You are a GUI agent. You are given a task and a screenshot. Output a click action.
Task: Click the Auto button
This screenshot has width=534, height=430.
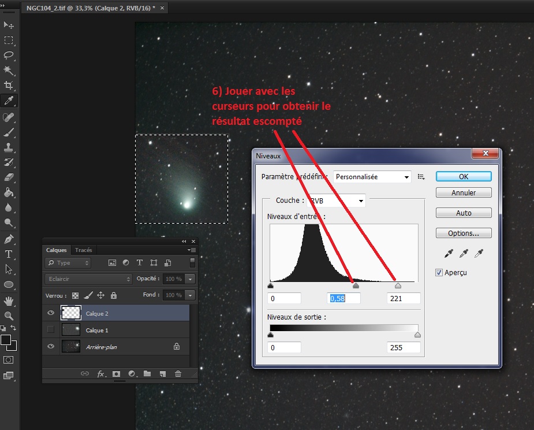pyautogui.click(x=464, y=213)
